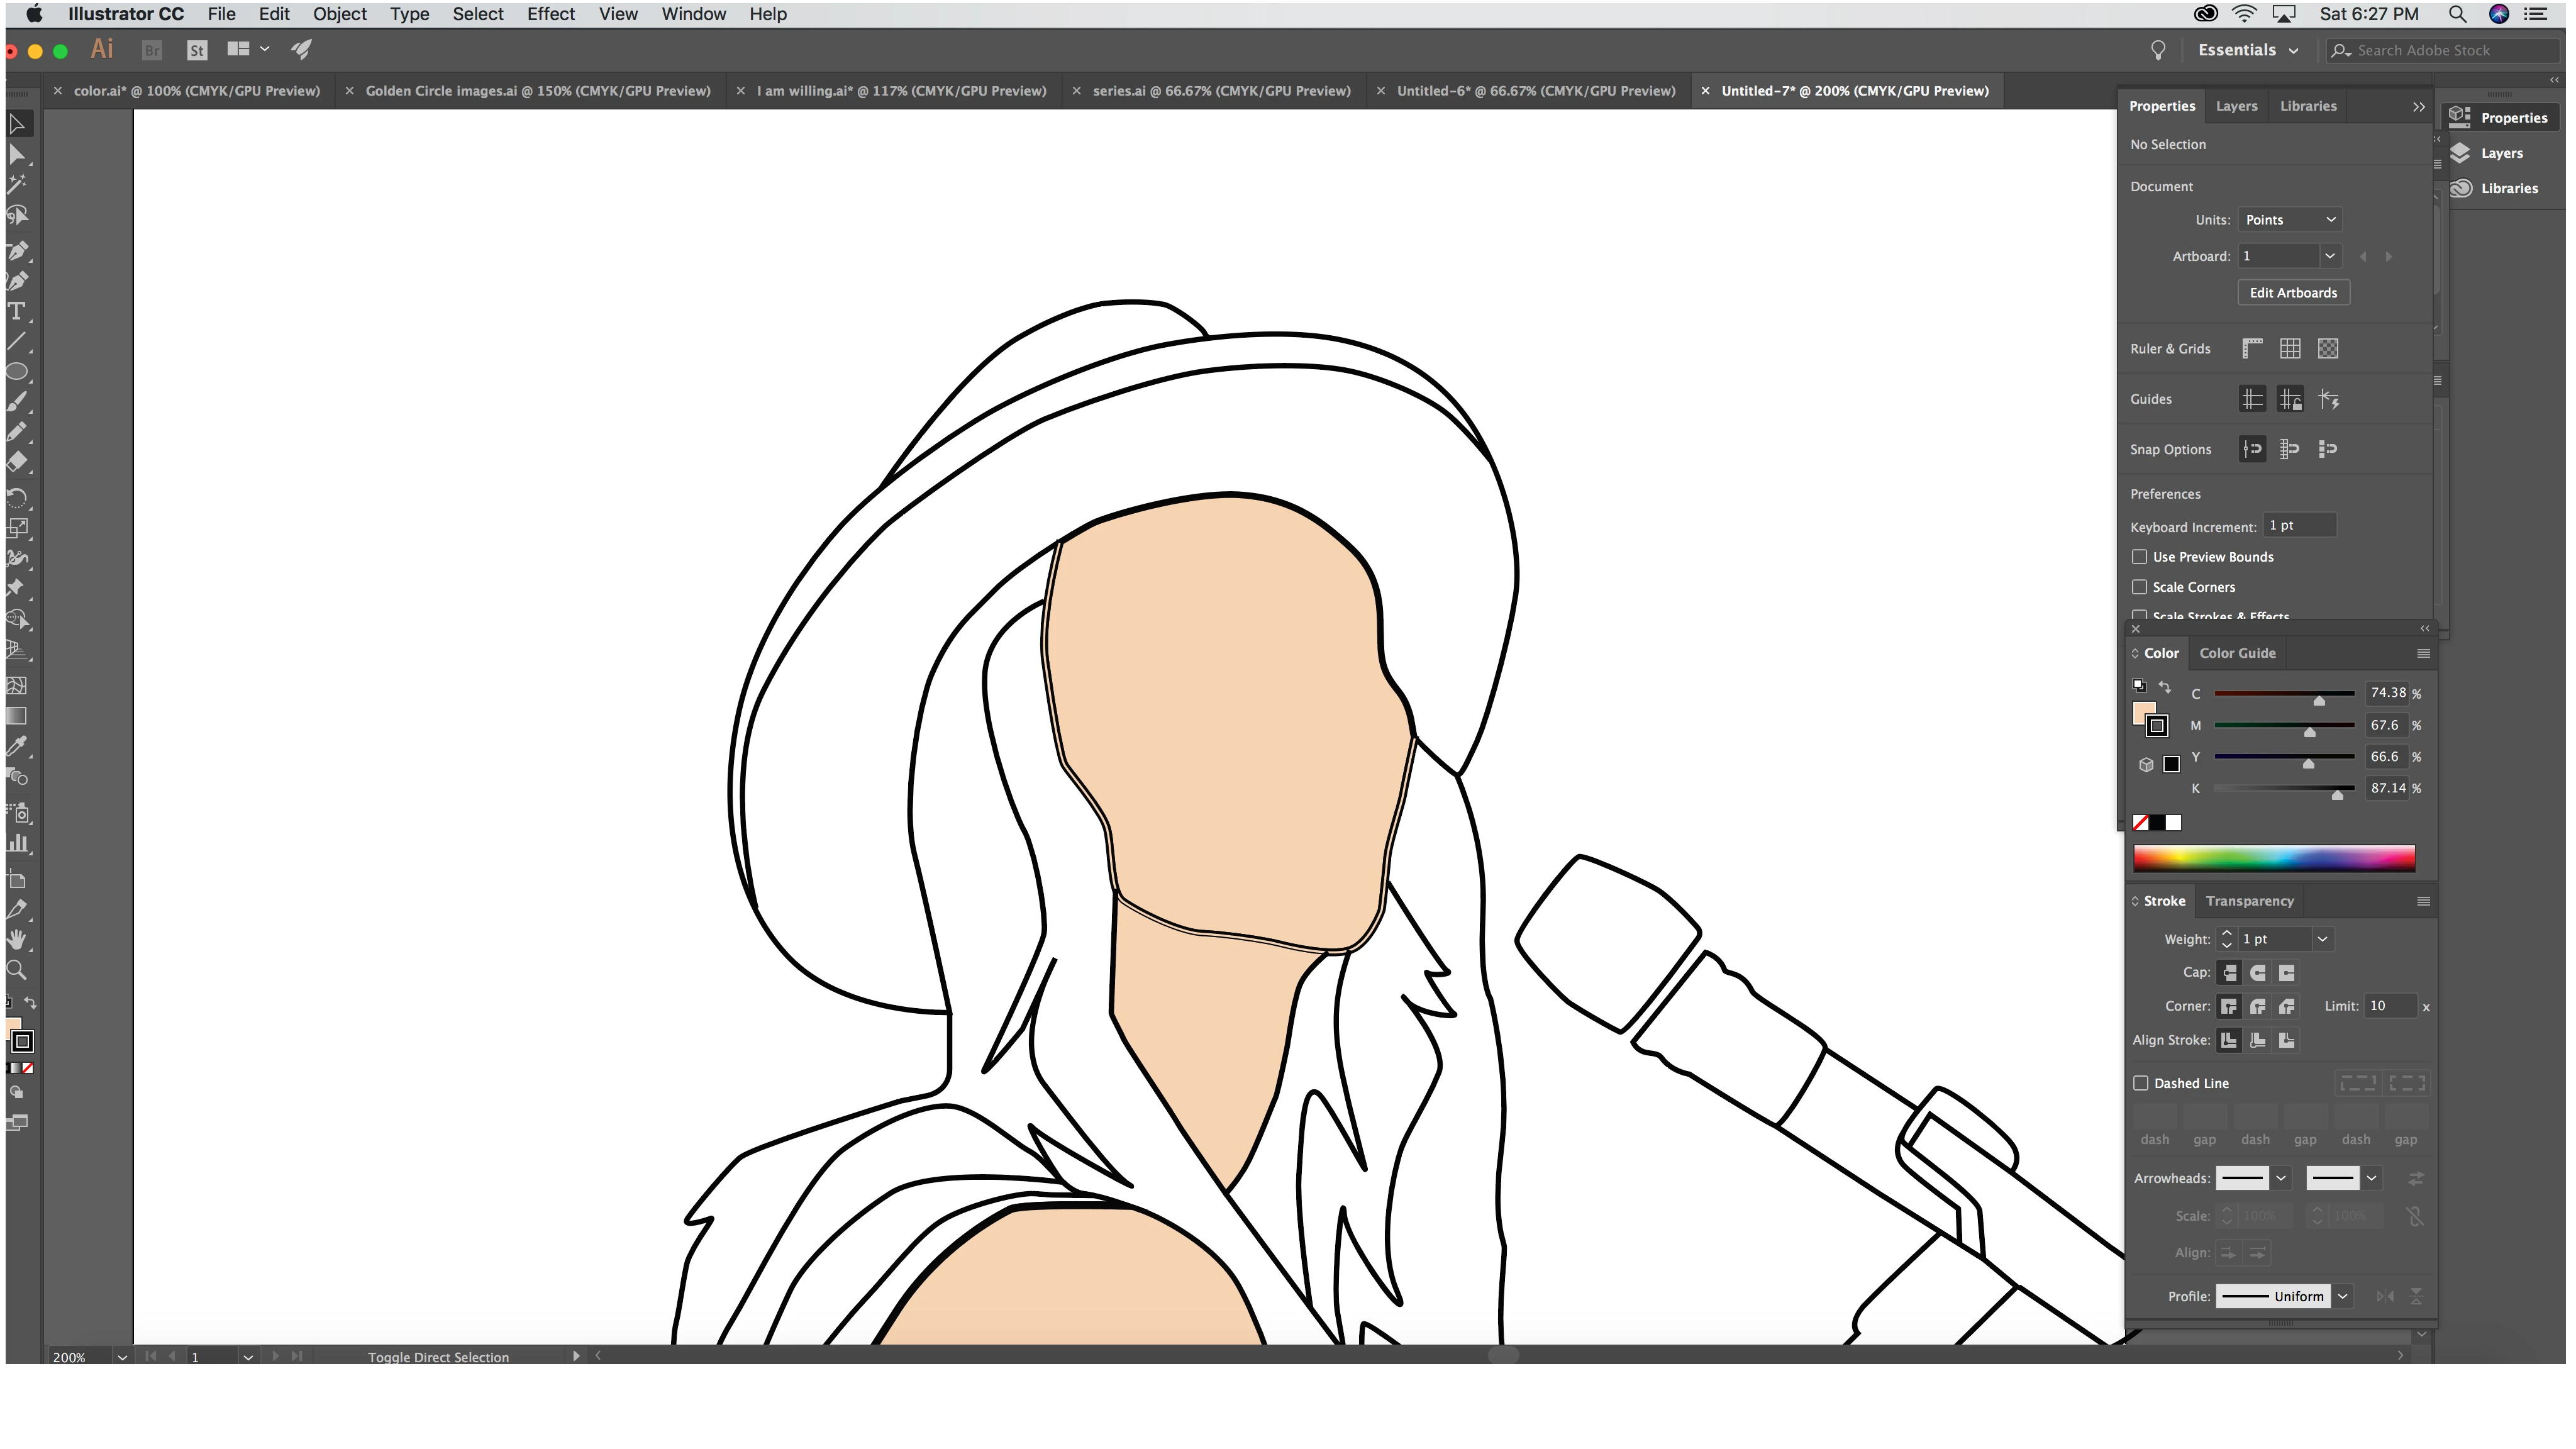Open the Essentials workspace dropdown
This screenshot has height=1449, width=2576.
[x=2247, y=50]
